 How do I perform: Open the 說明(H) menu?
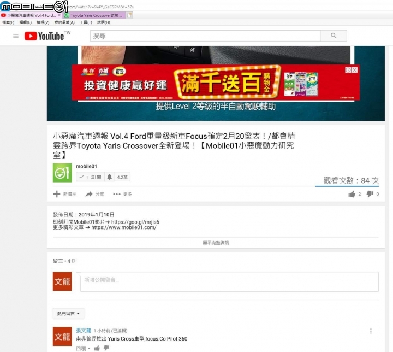(x=104, y=22)
